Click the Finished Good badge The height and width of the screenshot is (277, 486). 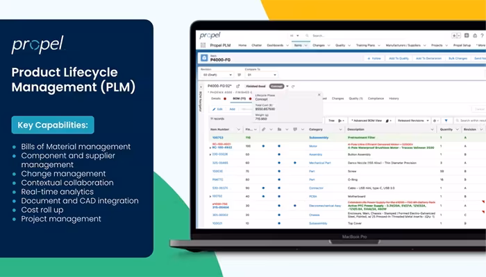[255, 87]
